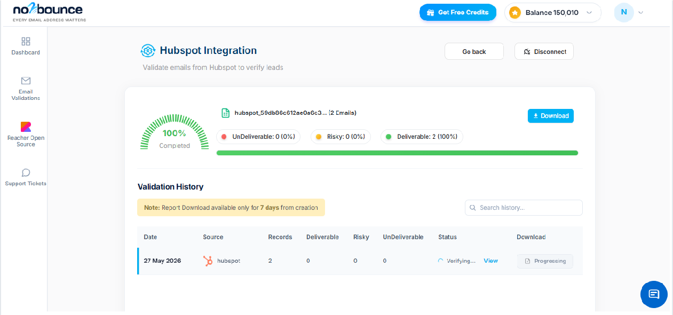Screen dimensions: 673x315
Task: Click the Deliverable: 2 (100%) pill
Action: [422, 137]
